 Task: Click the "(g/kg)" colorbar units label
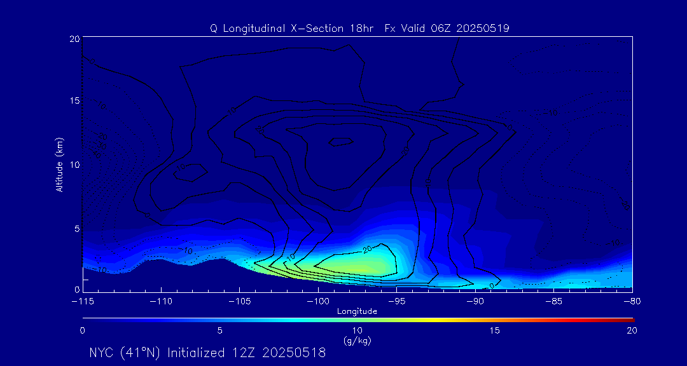(357, 341)
